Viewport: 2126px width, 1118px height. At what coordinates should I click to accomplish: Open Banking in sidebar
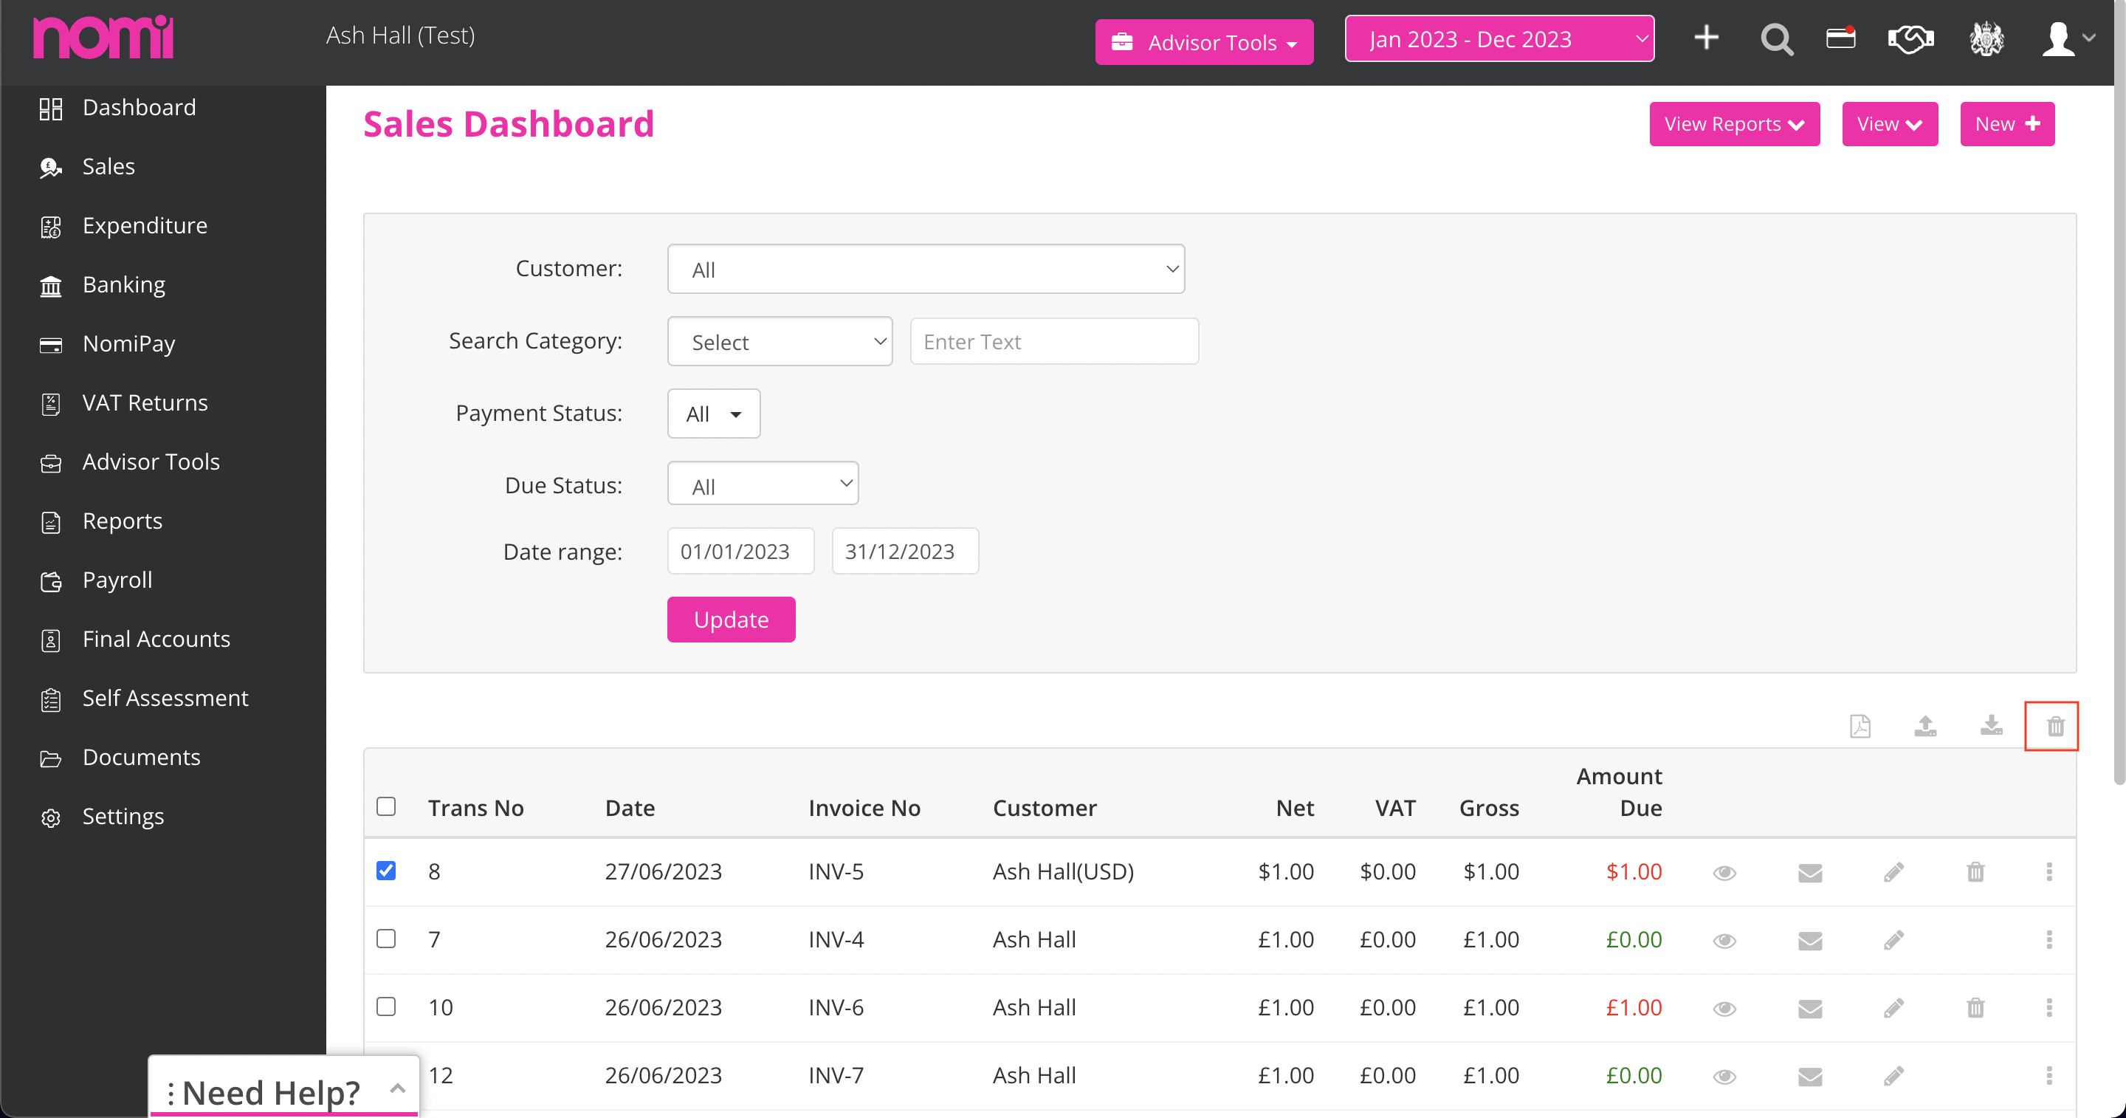124,285
